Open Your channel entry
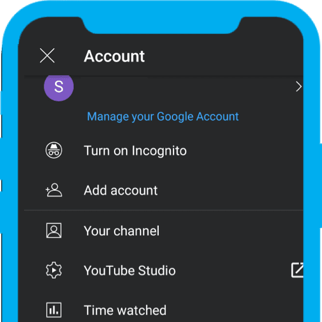The width and height of the screenshot is (322, 322). (x=121, y=231)
